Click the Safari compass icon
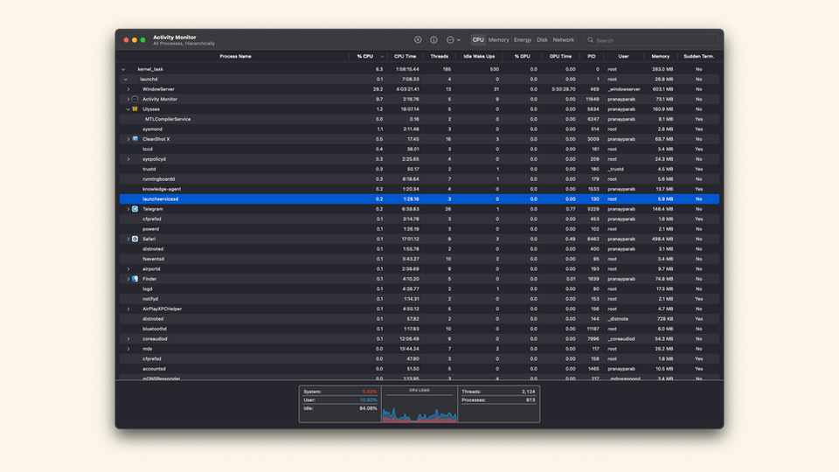839x472 pixels. pyautogui.click(x=135, y=239)
